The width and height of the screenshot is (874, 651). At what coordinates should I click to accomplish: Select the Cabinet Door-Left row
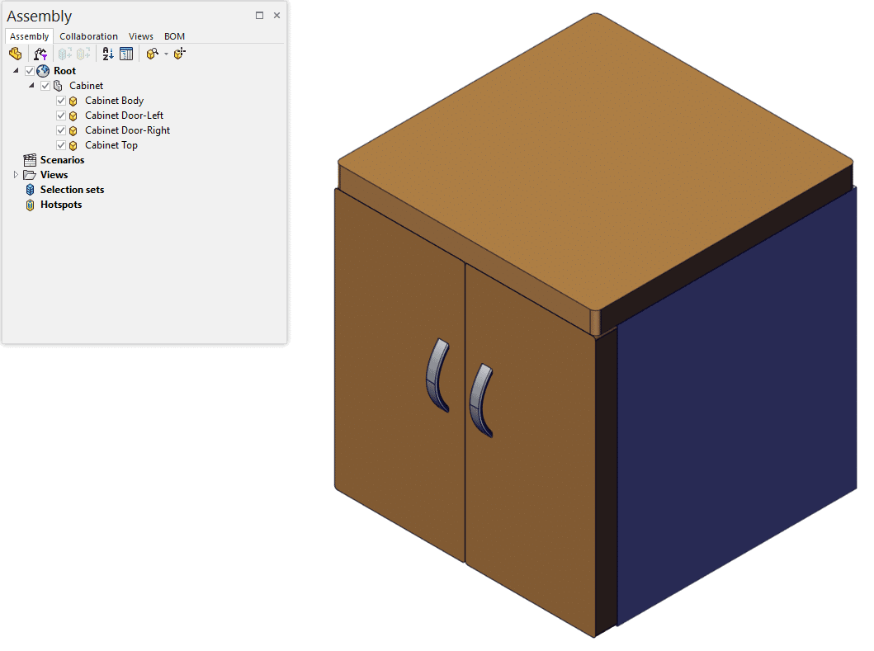pyautogui.click(x=124, y=116)
